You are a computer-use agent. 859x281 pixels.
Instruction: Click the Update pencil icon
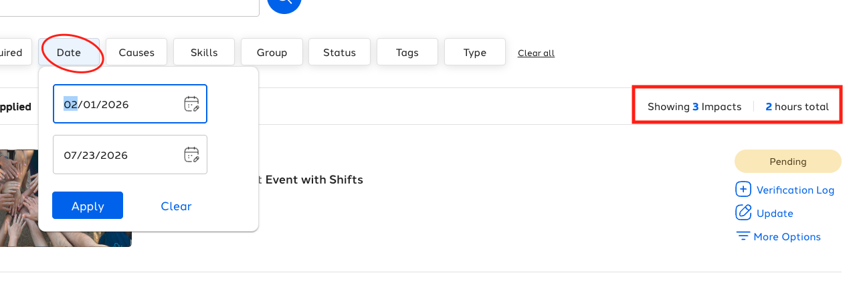point(743,213)
